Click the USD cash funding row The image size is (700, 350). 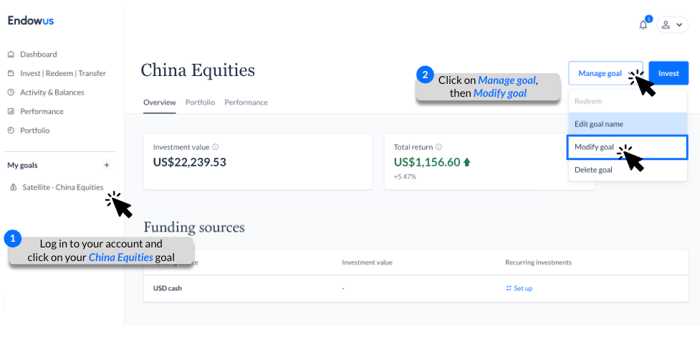[x=416, y=288]
